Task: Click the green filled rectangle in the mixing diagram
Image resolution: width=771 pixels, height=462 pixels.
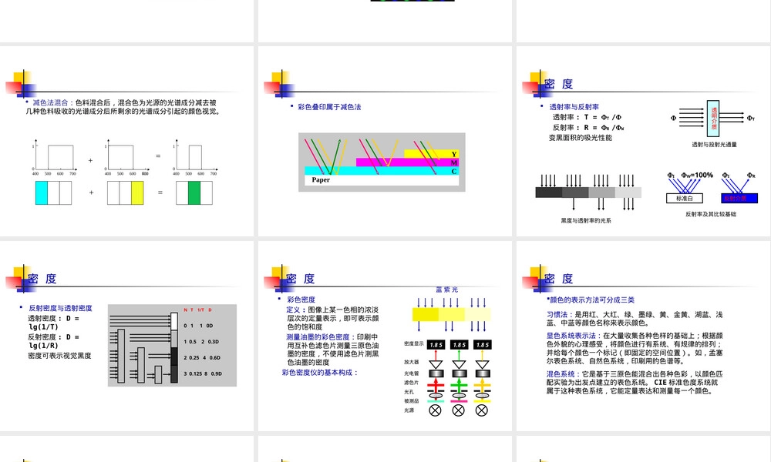Action: coord(194,192)
